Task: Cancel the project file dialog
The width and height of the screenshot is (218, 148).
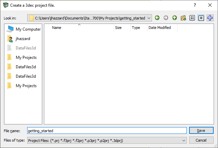Action: [201, 140]
